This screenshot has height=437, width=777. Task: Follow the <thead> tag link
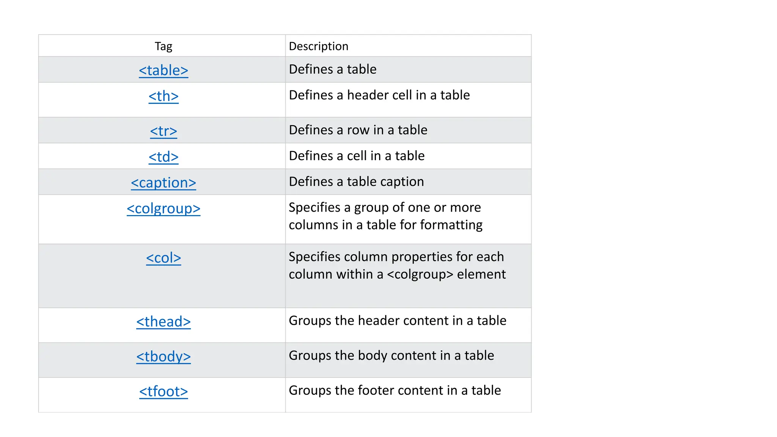[x=164, y=322]
